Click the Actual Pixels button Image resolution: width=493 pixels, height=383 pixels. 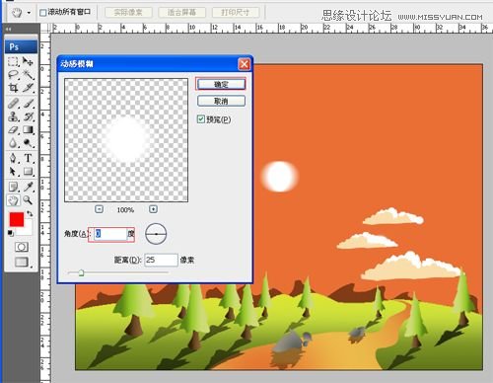pyautogui.click(x=128, y=13)
